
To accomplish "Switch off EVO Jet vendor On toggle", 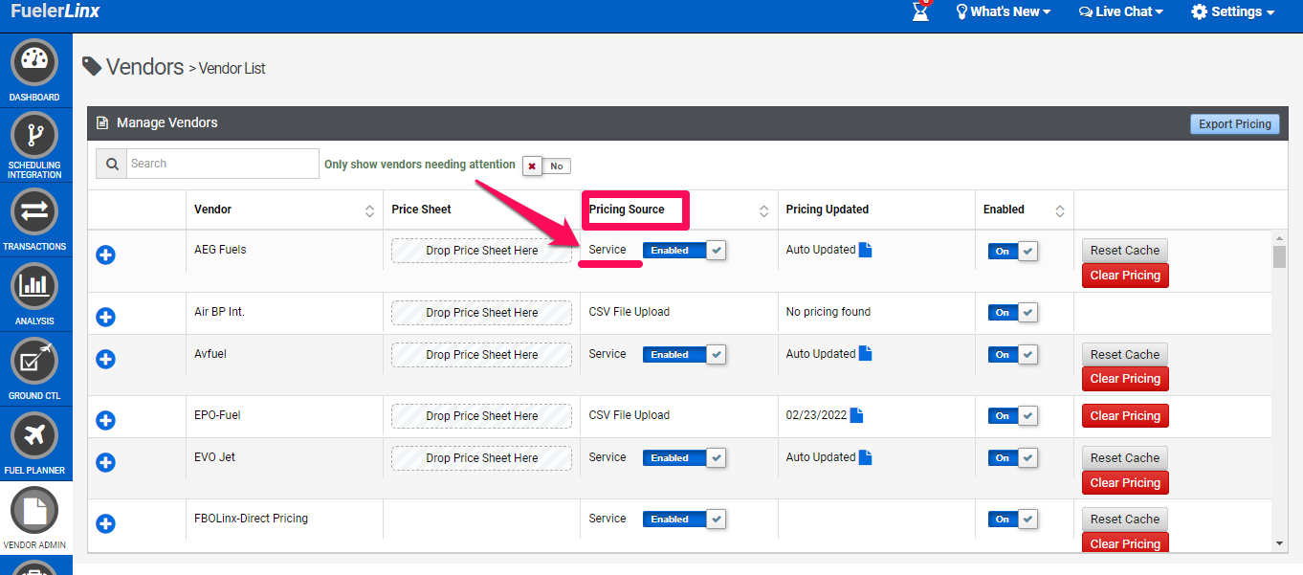I will [1013, 458].
